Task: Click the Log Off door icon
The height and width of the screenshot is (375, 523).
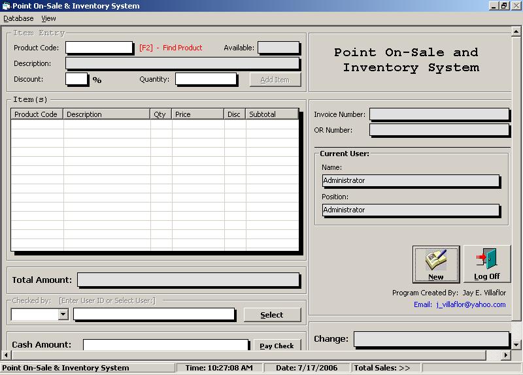Action: (x=486, y=264)
